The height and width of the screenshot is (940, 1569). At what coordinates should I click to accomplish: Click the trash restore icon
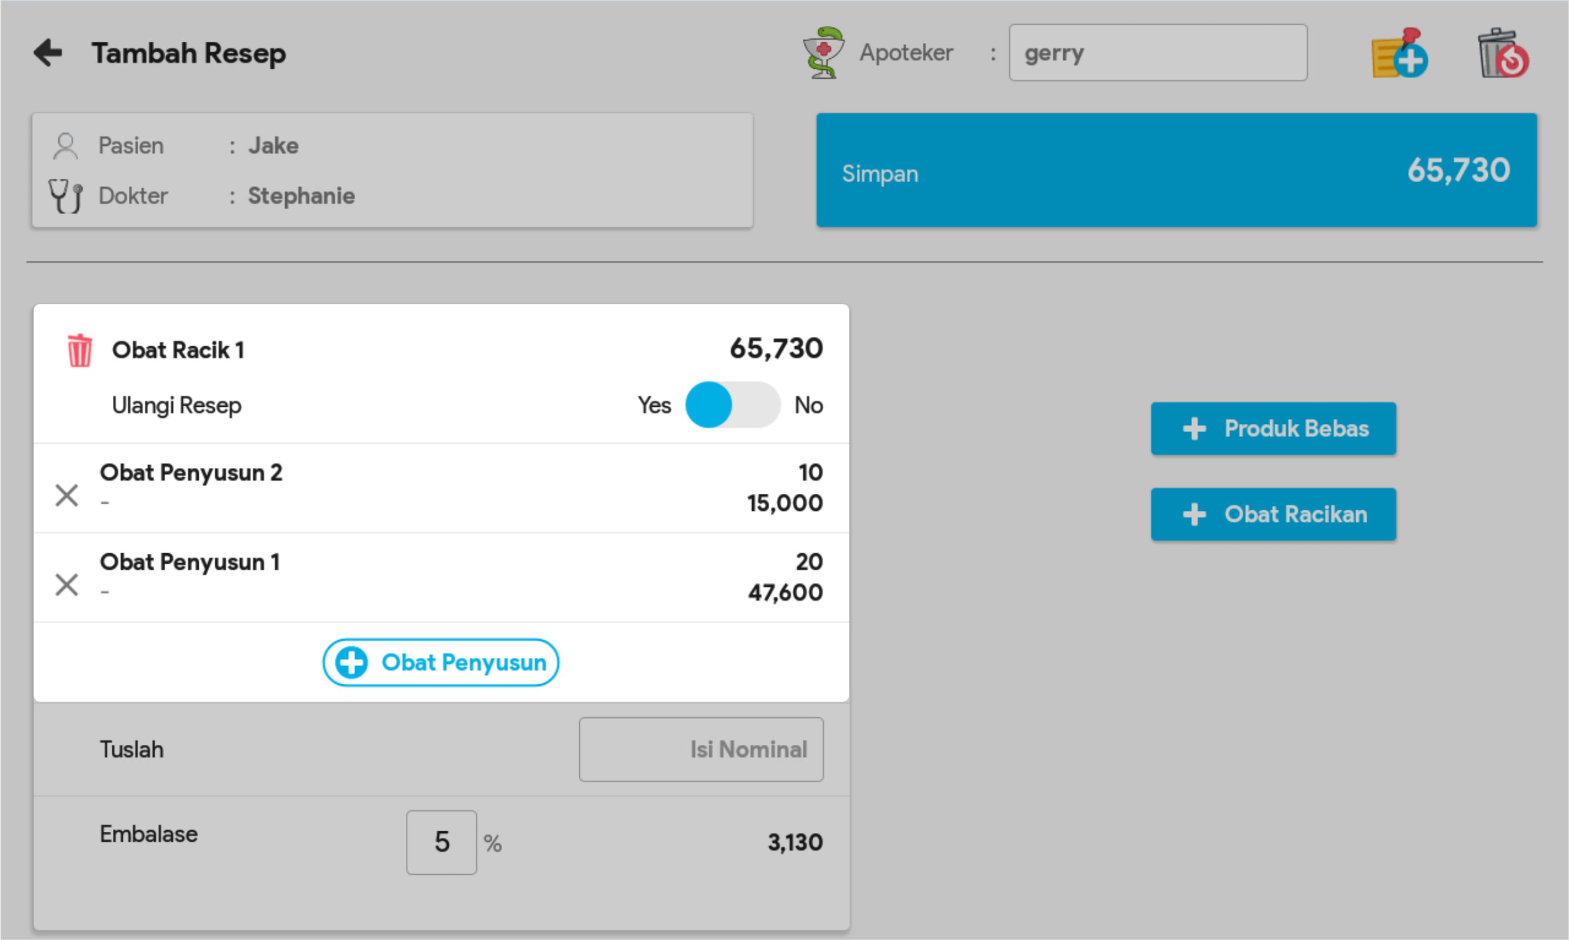pos(1502,54)
